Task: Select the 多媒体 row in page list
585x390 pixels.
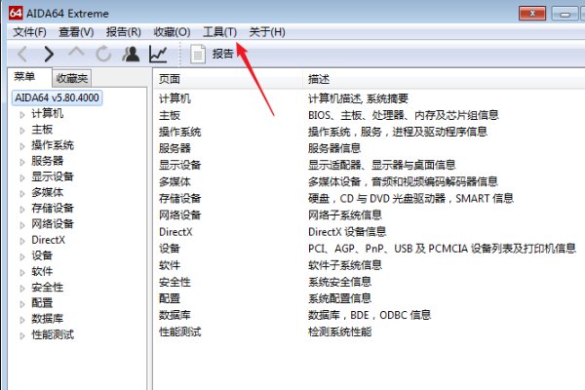Action: tap(370, 181)
